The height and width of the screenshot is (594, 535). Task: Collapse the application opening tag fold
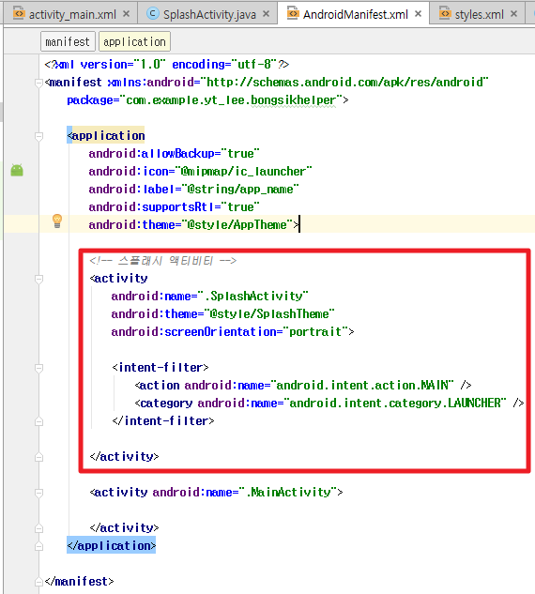(x=38, y=136)
